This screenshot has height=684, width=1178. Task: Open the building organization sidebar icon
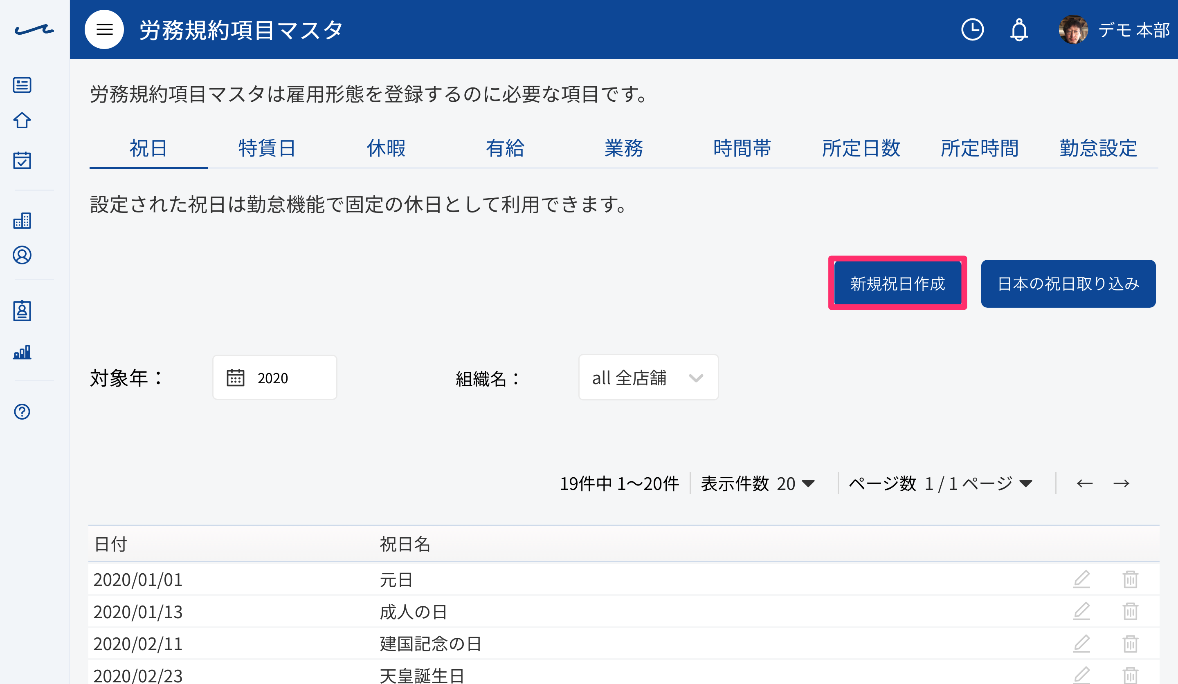pyautogui.click(x=22, y=220)
